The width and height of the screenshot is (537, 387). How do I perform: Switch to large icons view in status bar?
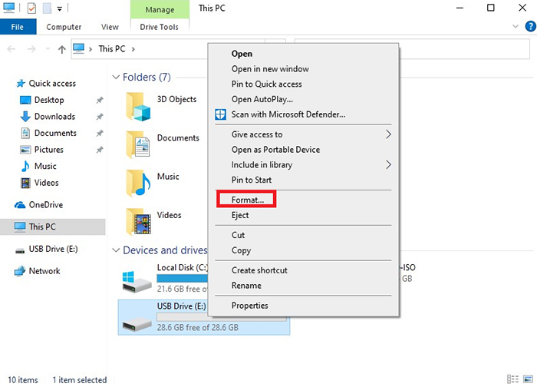pyautogui.click(x=526, y=379)
